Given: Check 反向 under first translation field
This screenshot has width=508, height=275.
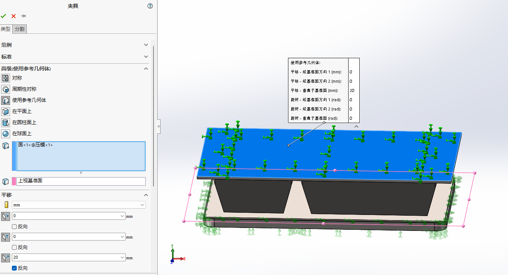Looking at the screenshot, I should tap(14, 226).
